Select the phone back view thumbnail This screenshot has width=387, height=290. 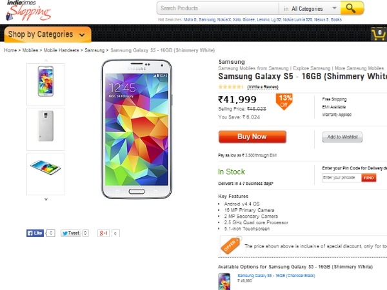tap(46, 129)
